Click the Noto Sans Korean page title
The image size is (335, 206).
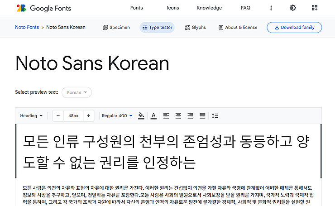point(92,63)
